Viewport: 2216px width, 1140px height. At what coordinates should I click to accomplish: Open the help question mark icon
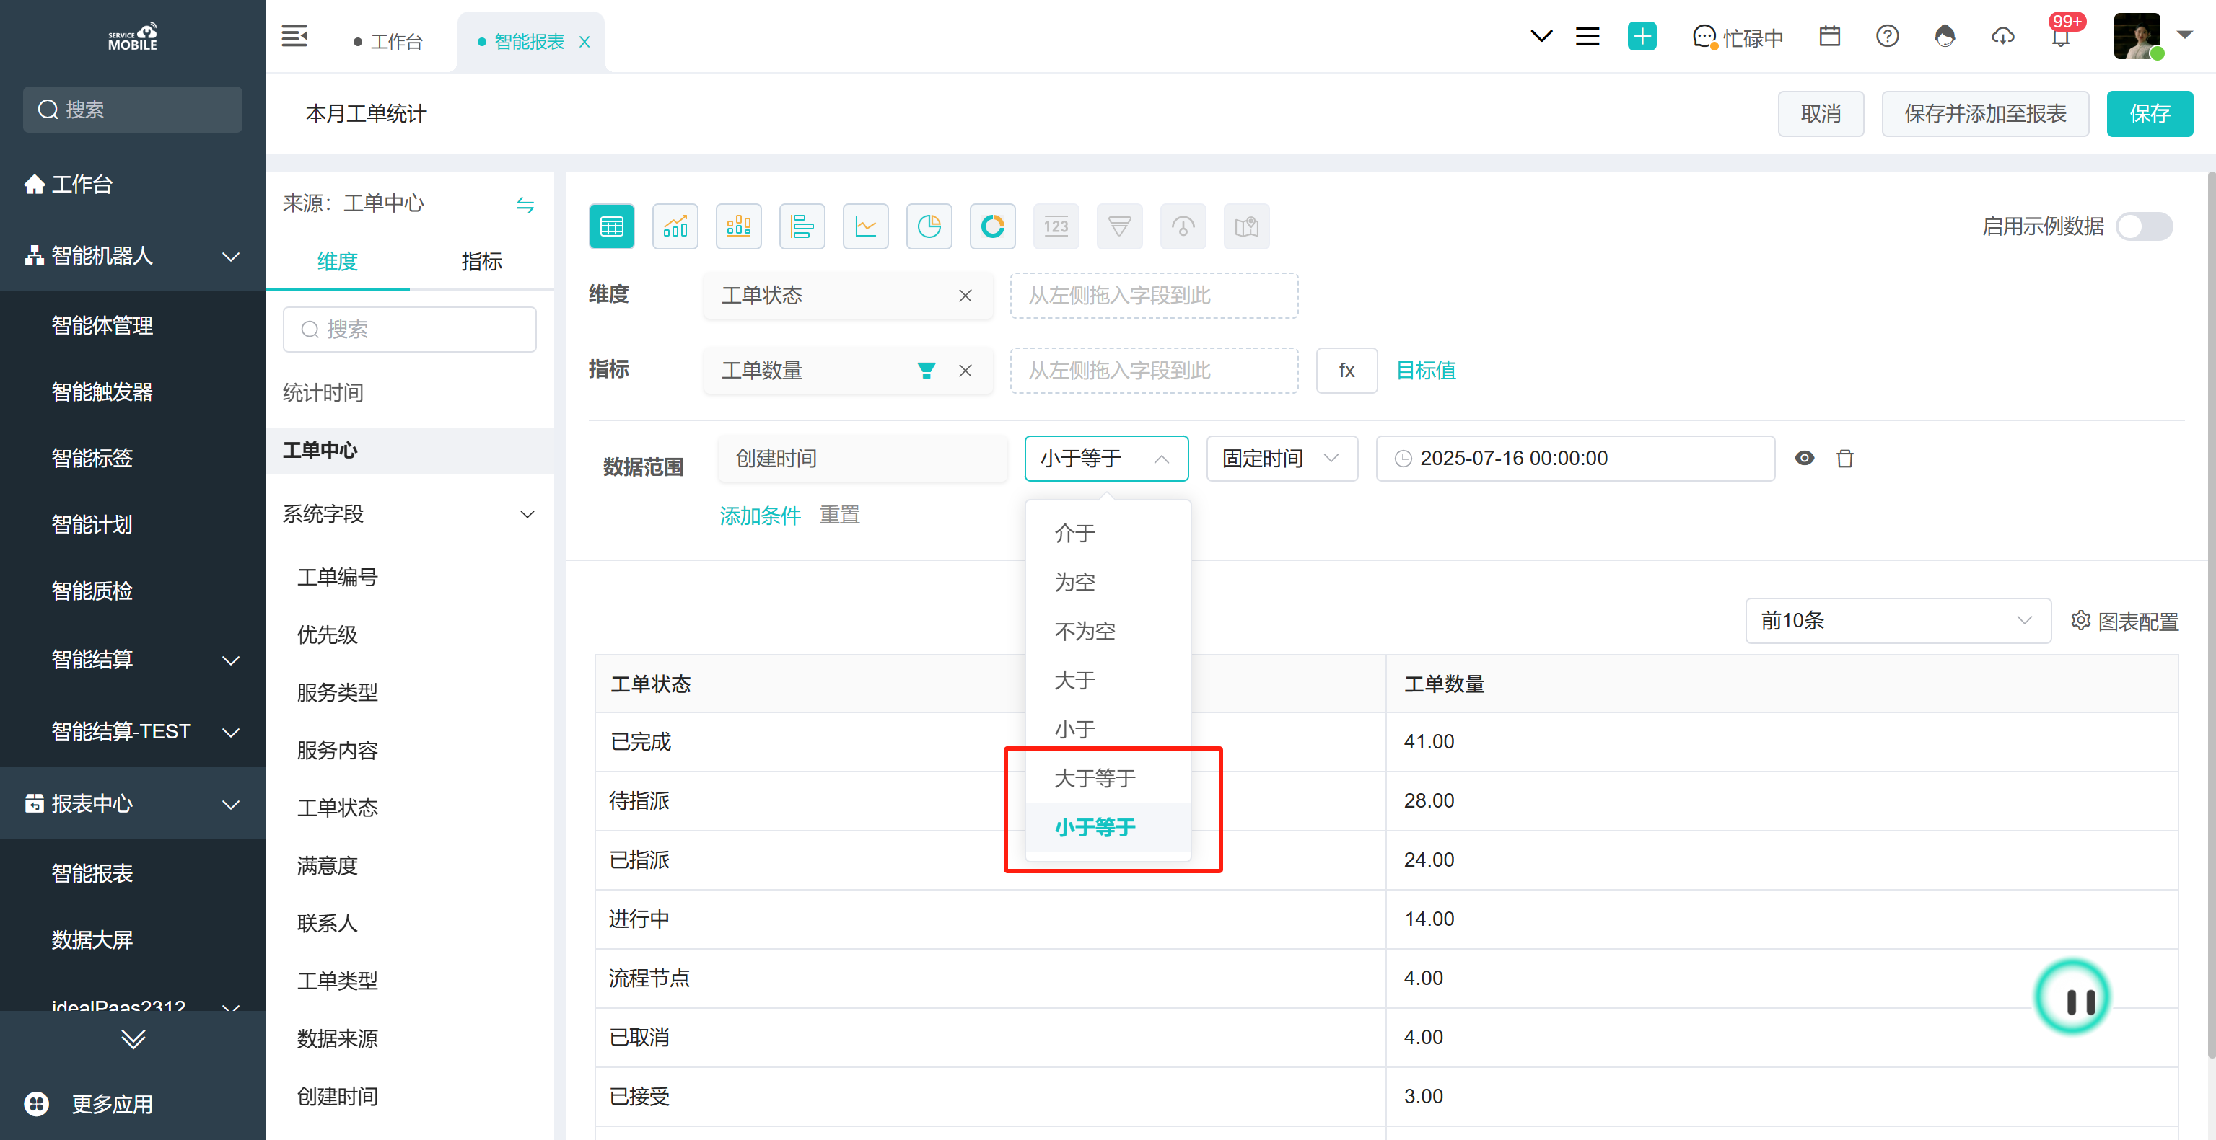coord(1888,36)
